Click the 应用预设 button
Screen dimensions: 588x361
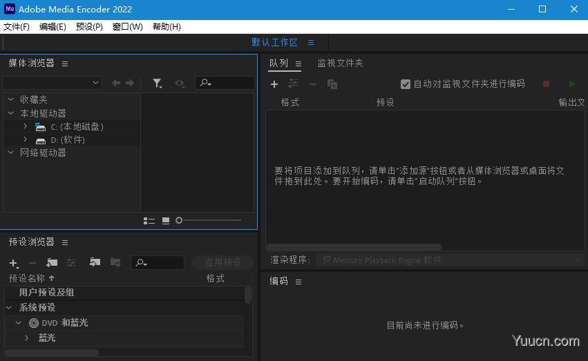(x=222, y=262)
